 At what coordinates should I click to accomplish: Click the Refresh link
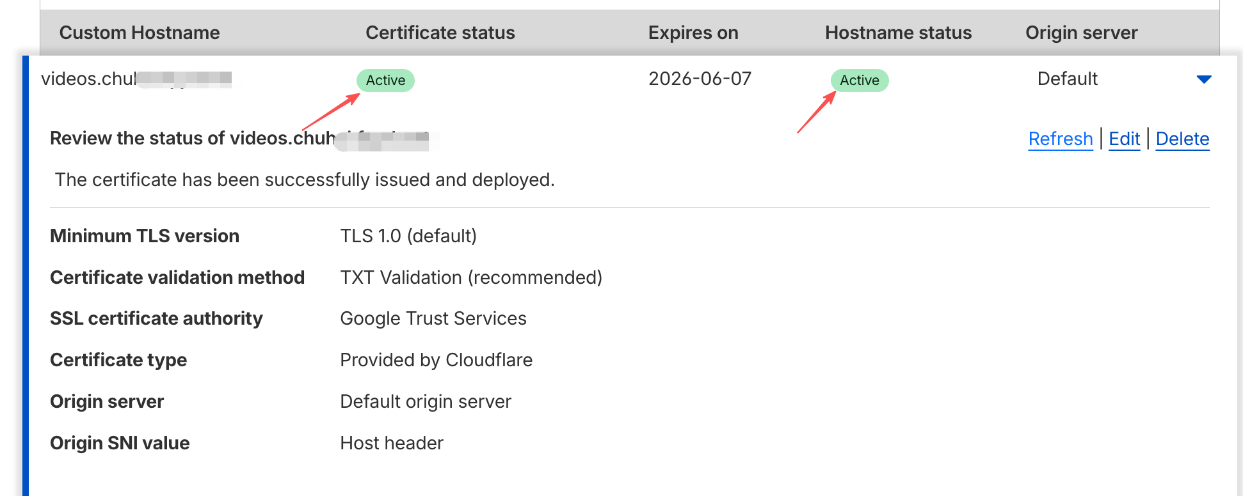pyautogui.click(x=1060, y=139)
